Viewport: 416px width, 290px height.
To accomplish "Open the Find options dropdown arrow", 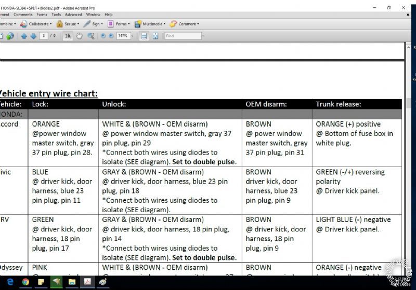I will click(203, 36).
